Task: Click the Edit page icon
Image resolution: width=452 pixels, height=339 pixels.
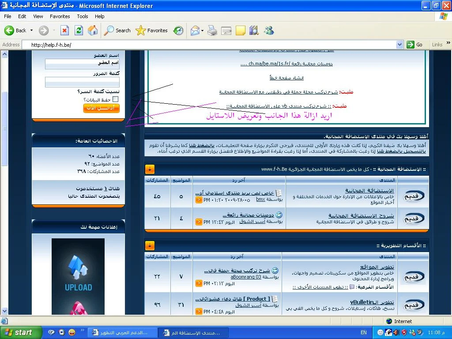Action: click(x=226, y=30)
